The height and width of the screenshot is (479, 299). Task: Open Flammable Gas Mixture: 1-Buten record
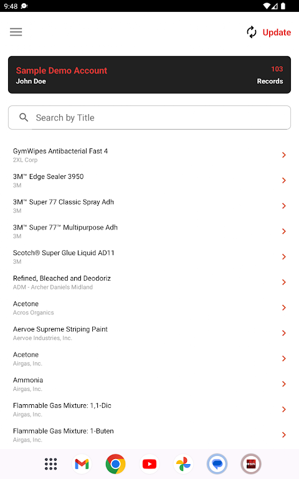[149, 435]
